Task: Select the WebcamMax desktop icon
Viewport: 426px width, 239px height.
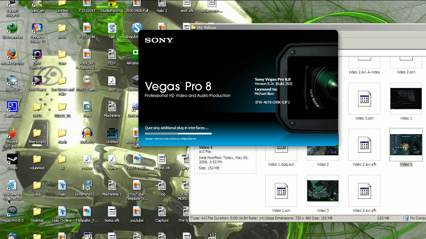Action: pos(12,31)
